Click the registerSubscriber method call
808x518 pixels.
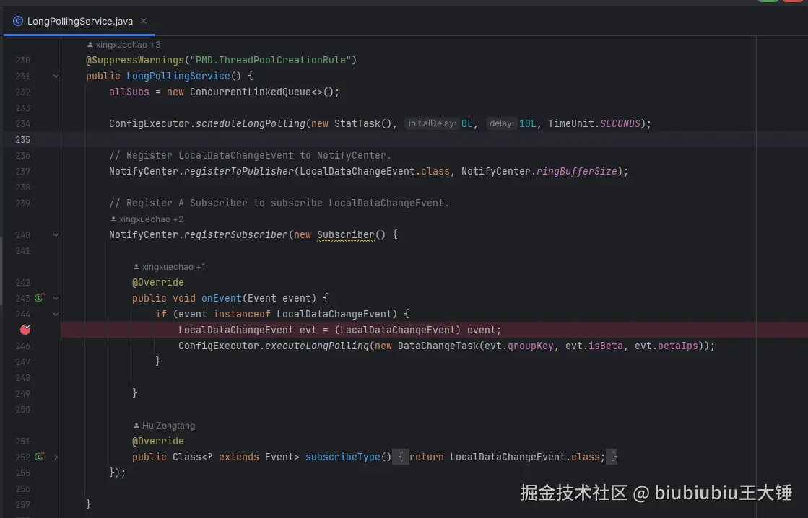(236, 234)
